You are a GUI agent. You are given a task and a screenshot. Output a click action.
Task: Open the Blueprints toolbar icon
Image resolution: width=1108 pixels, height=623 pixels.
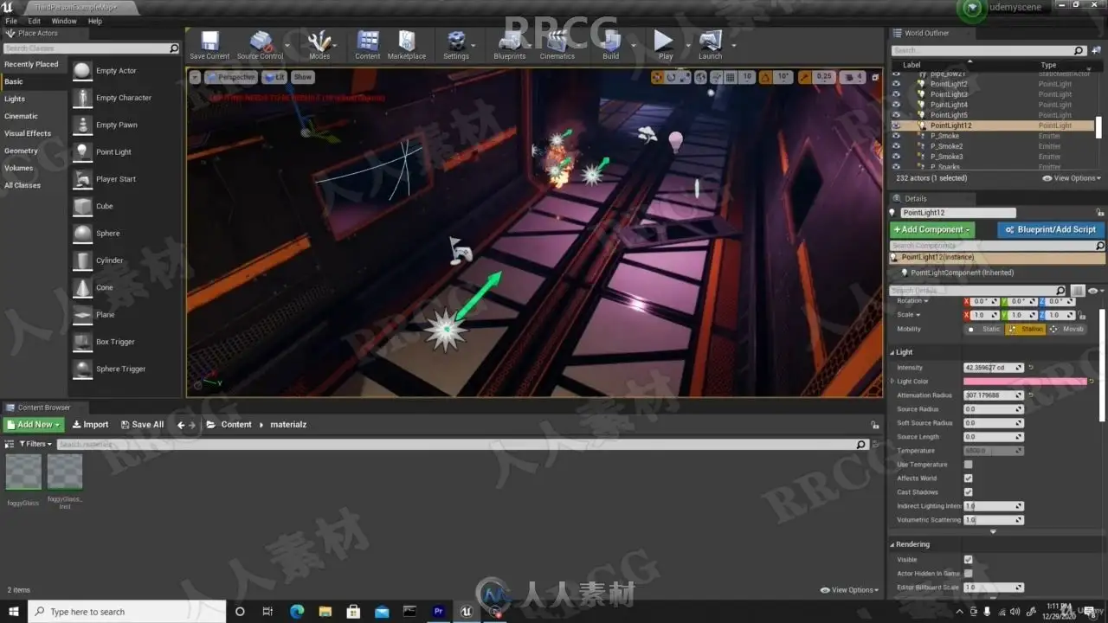point(510,45)
